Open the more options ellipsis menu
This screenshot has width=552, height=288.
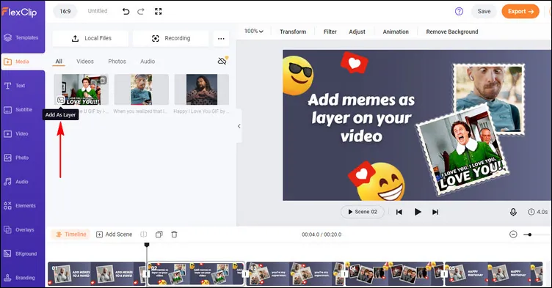pyautogui.click(x=221, y=38)
